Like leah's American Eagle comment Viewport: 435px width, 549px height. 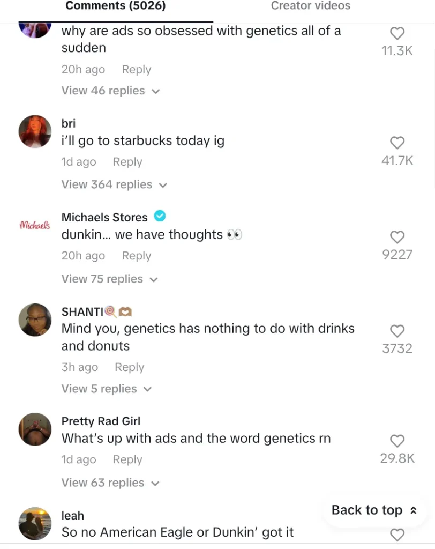(x=397, y=535)
